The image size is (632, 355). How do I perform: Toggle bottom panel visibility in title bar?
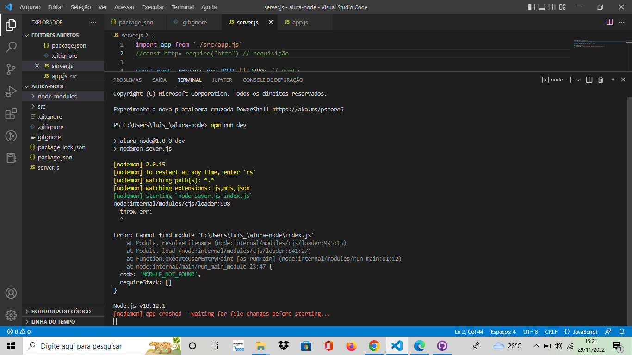pos(541,7)
